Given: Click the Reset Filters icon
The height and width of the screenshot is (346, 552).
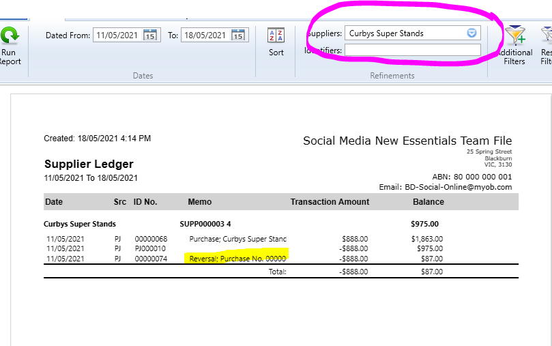Looking at the screenshot, I should 547,35.
